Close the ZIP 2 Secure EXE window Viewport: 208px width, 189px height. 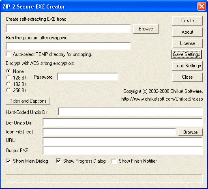[202, 6]
